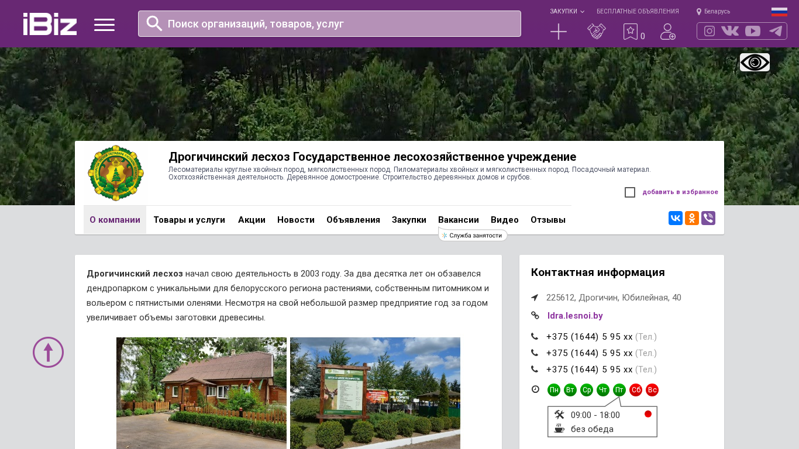This screenshot has width=799, height=449.
Task: Toggle the accessibility eye view
Action: coord(755,62)
